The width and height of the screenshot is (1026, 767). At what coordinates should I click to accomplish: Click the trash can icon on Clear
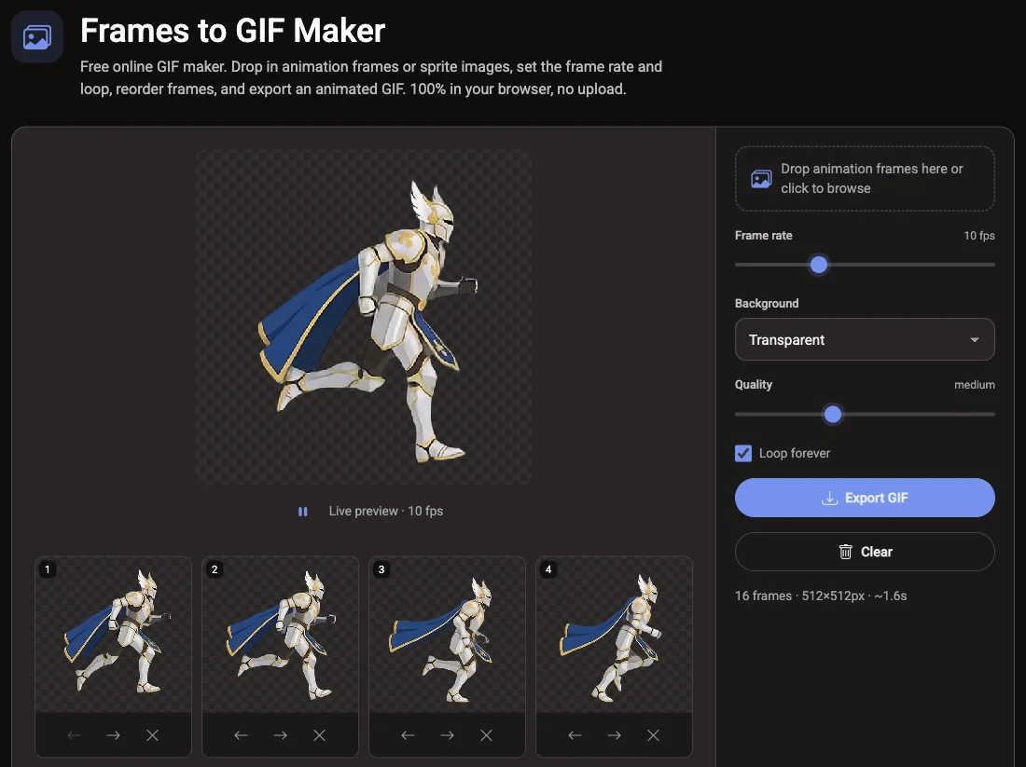845,552
